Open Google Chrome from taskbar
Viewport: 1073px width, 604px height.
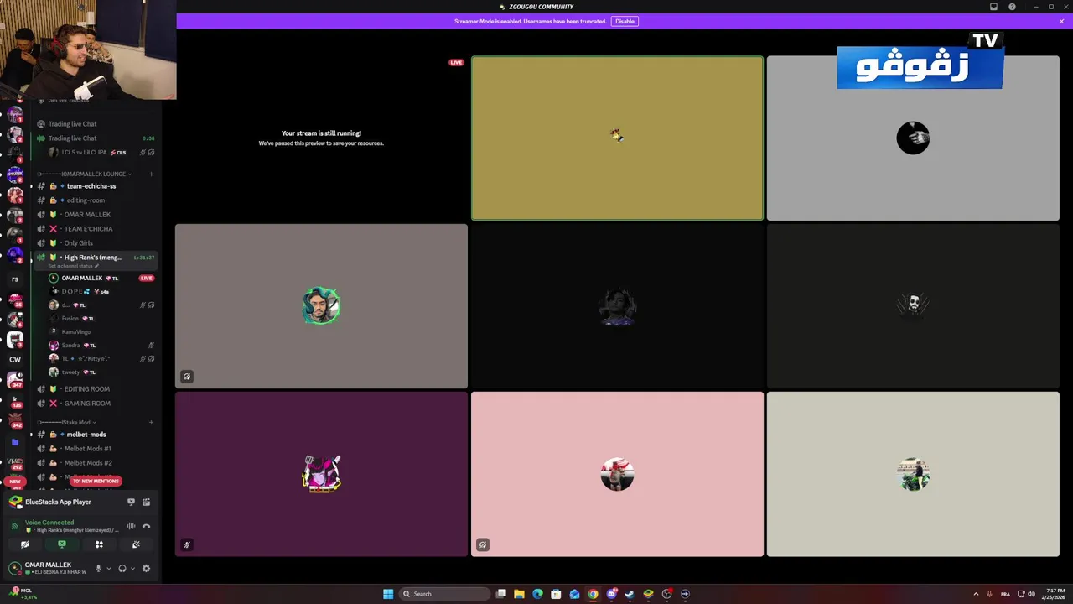[x=593, y=594]
